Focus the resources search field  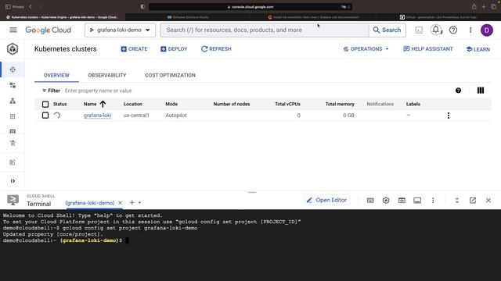[x=265, y=30]
